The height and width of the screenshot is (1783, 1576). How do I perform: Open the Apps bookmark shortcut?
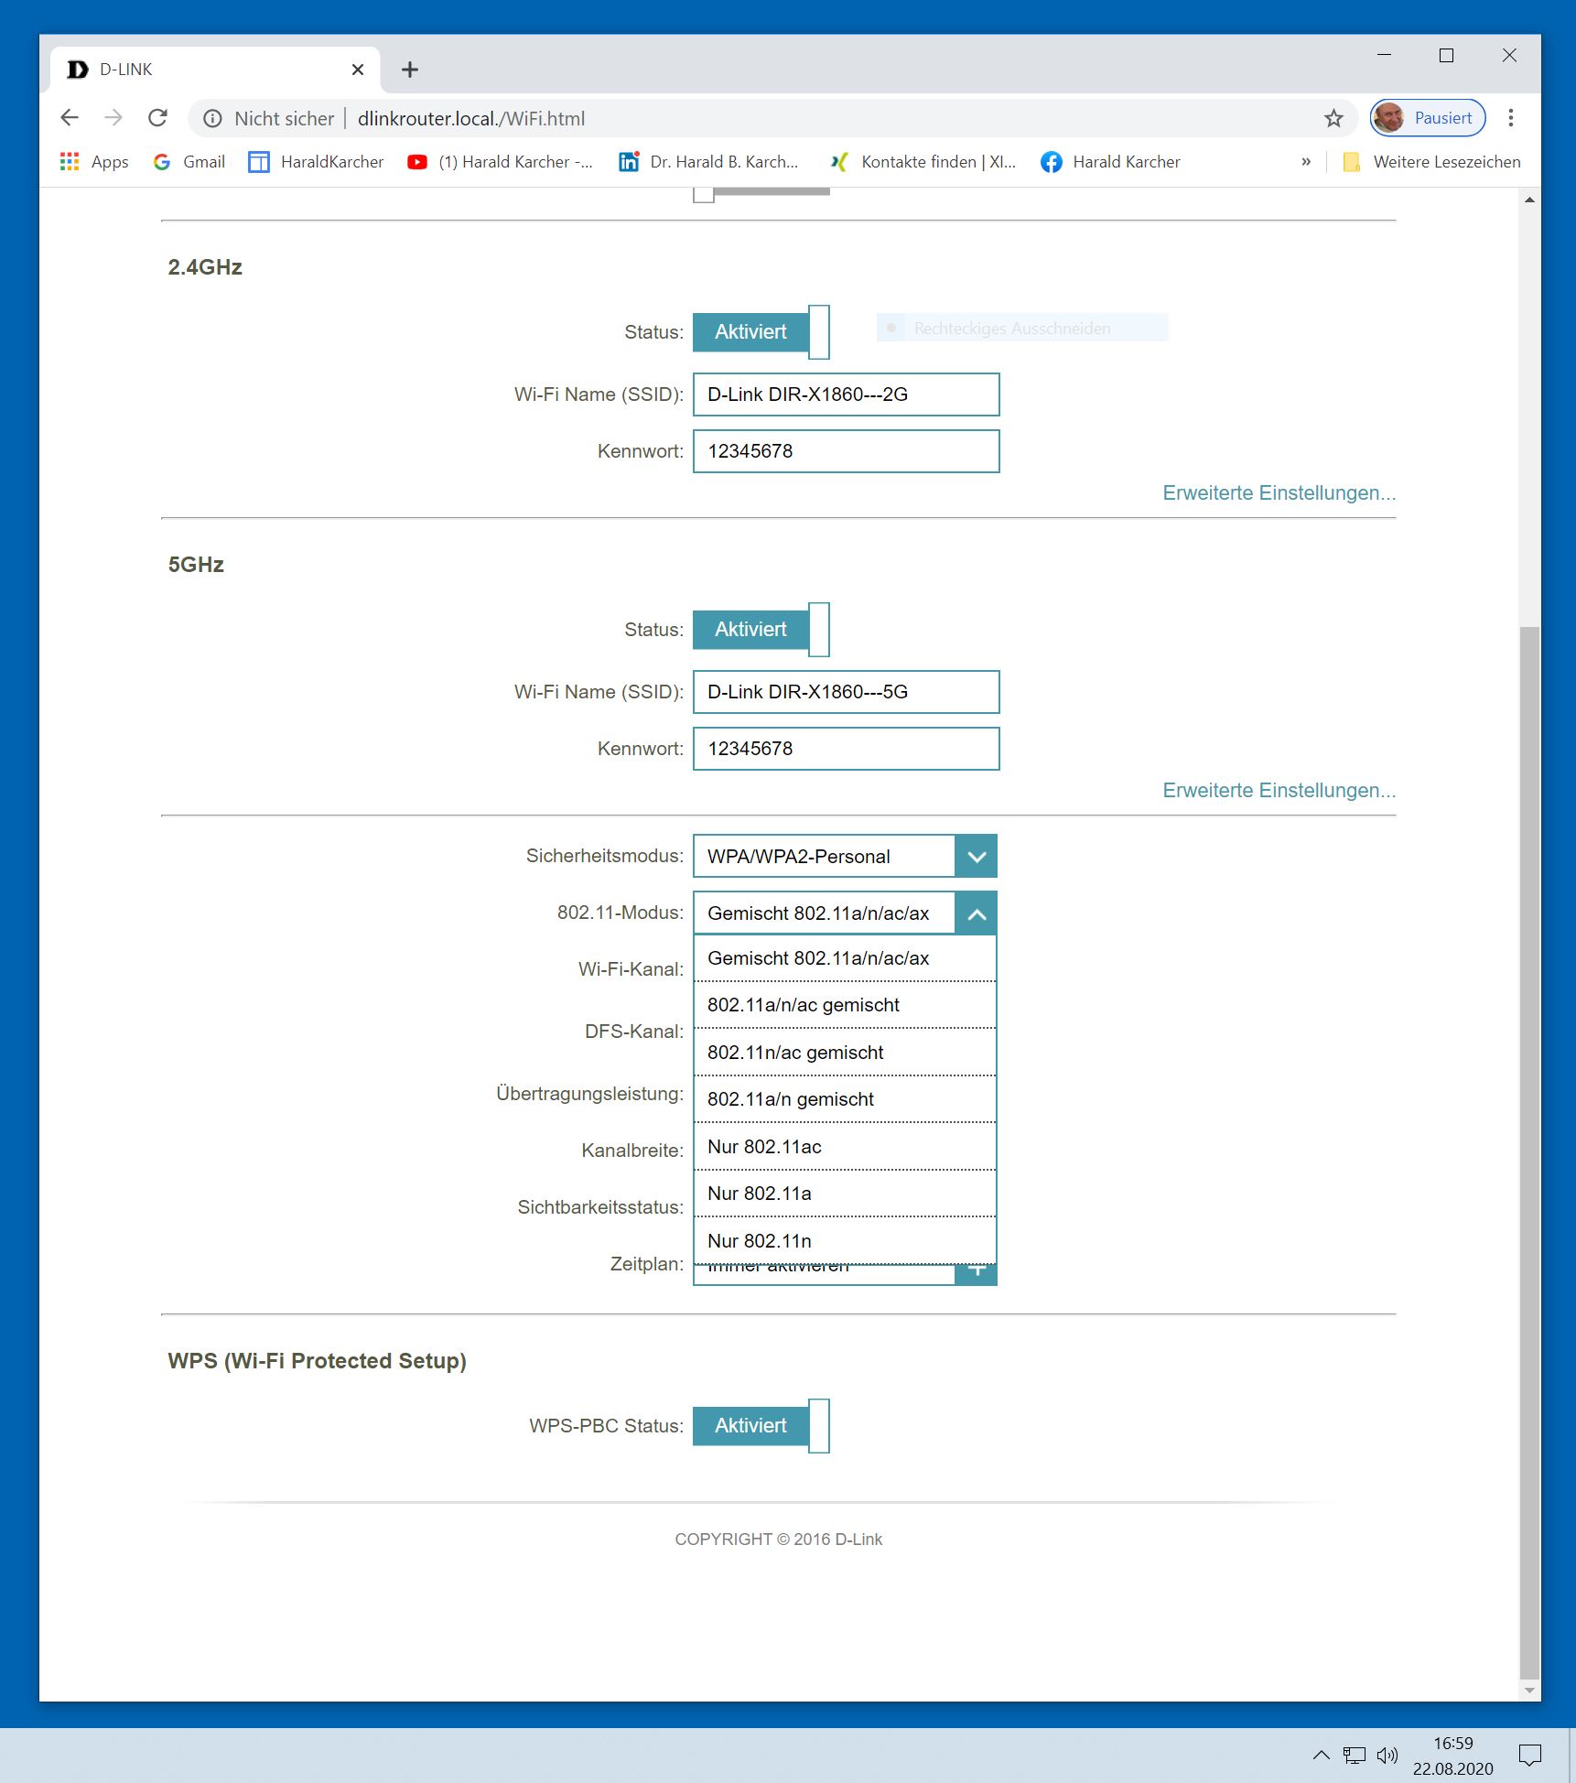[94, 162]
